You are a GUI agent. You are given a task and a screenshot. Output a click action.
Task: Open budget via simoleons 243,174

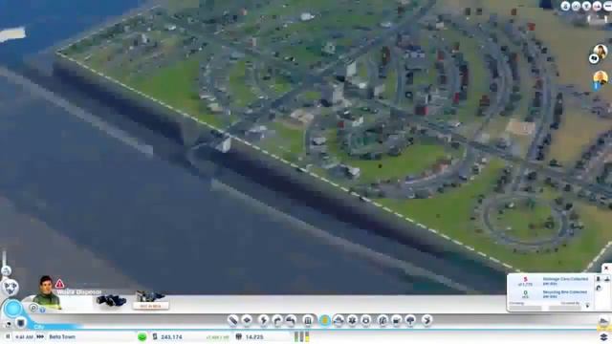(168, 336)
